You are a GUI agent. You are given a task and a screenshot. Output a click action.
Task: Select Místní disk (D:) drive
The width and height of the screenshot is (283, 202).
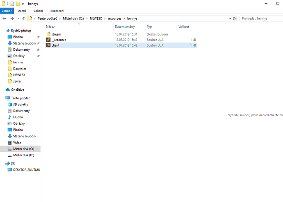[23, 155]
